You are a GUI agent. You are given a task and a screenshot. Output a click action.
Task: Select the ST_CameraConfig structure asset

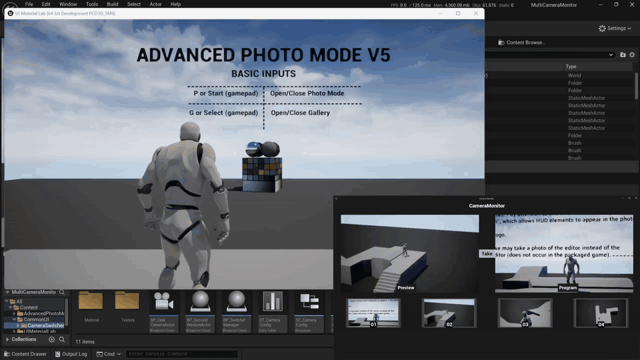(309, 312)
